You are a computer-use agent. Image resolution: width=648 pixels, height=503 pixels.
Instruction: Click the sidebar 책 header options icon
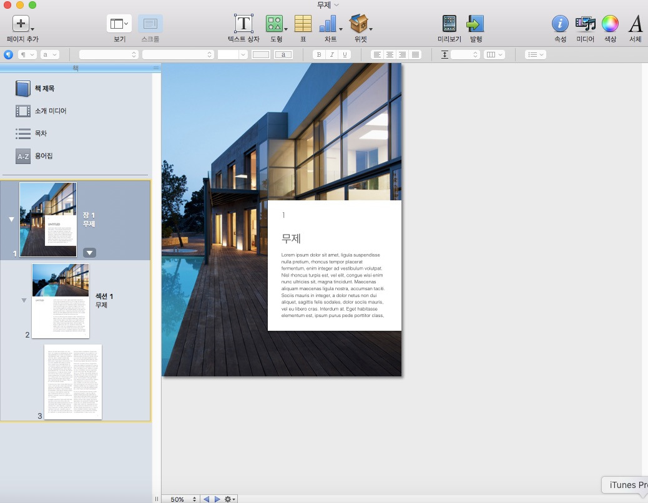click(x=156, y=68)
